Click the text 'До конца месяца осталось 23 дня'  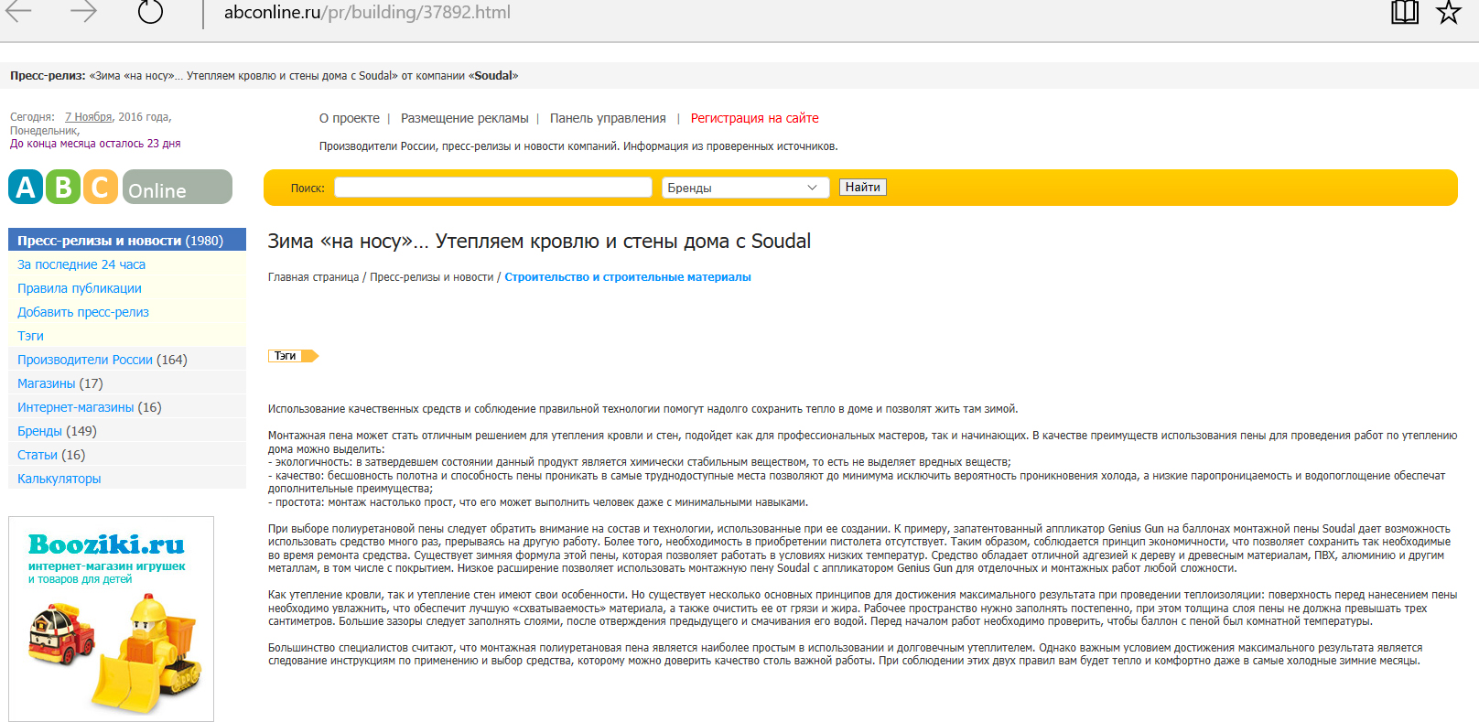pyautogui.click(x=95, y=144)
